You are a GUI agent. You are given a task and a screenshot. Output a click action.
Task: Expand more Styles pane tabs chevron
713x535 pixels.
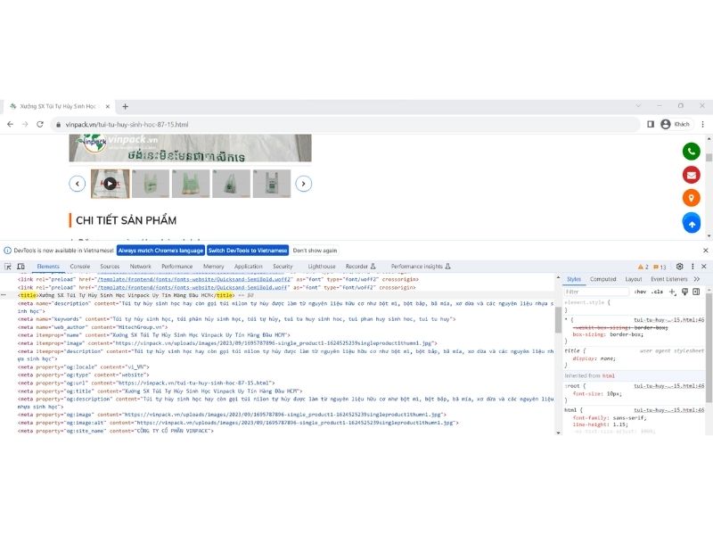[x=697, y=279]
